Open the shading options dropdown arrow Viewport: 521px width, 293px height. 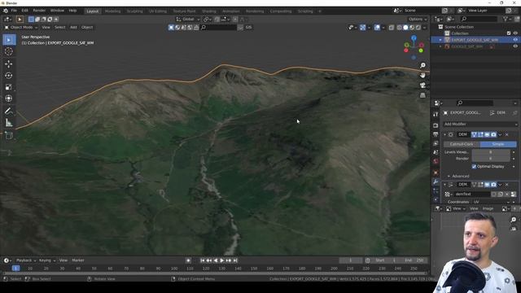pyautogui.click(x=425, y=28)
